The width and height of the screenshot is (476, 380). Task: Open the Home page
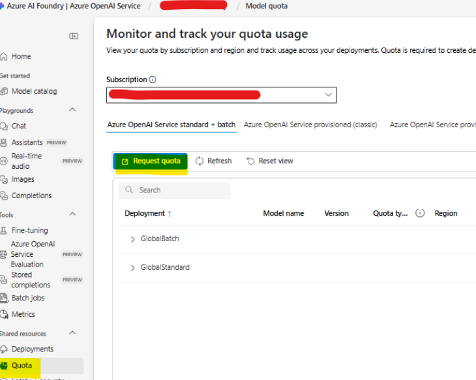[21, 57]
